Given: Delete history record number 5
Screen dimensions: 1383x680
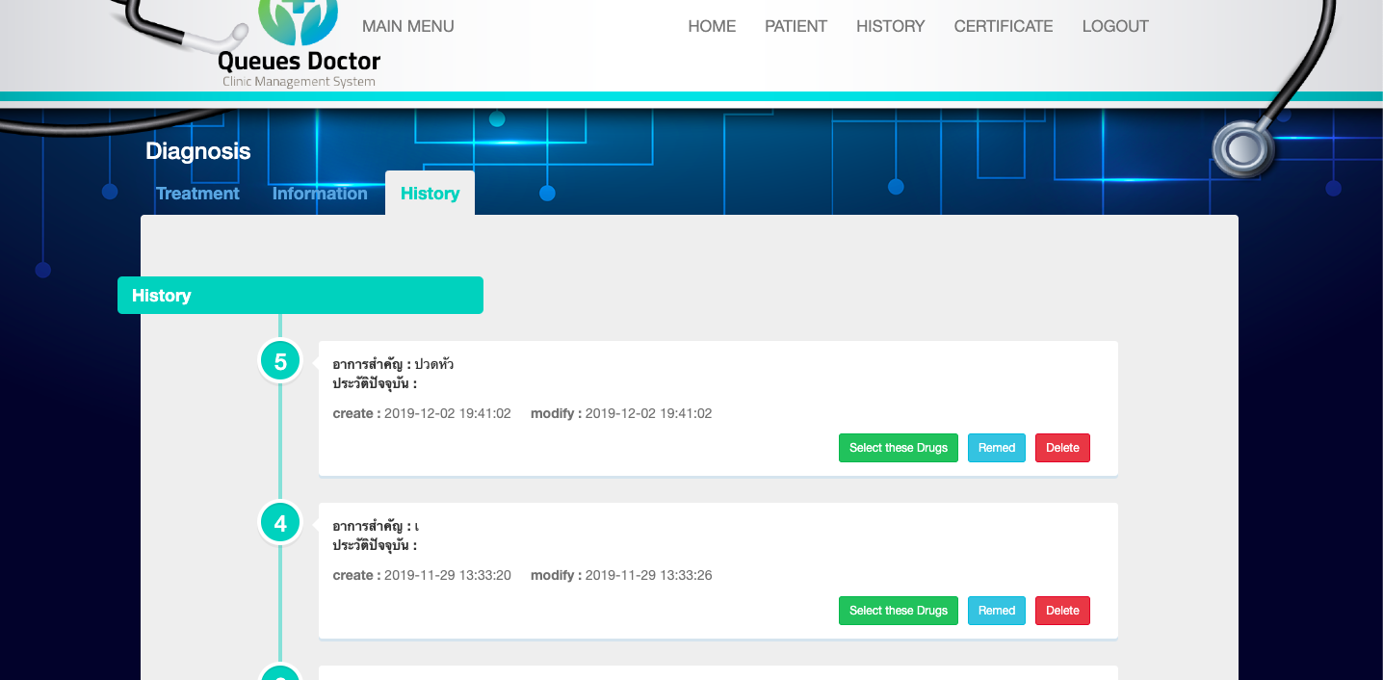Looking at the screenshot, I should click(x=1062, y=448).
